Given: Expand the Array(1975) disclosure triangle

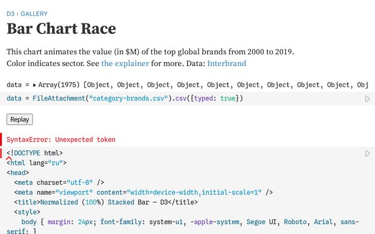Looking at the screenshot, I should [35, 85].
